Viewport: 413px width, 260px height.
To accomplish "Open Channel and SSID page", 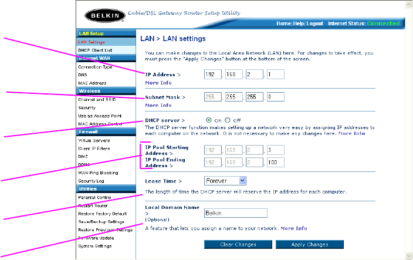I will point(97,99).
